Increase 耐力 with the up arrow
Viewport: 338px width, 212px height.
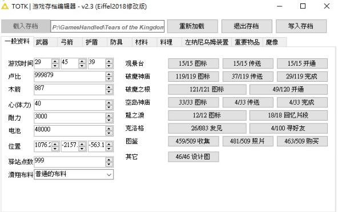[x=109, y=115]
